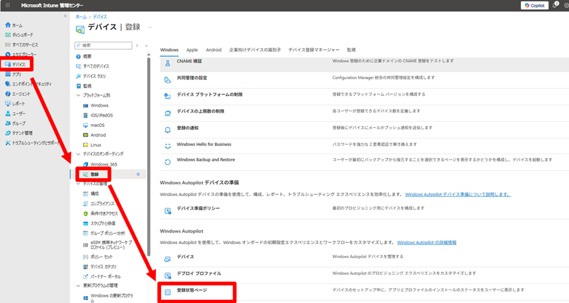Click the Windows Hello for Business icon
569x303 pixels.
point(168,145)
